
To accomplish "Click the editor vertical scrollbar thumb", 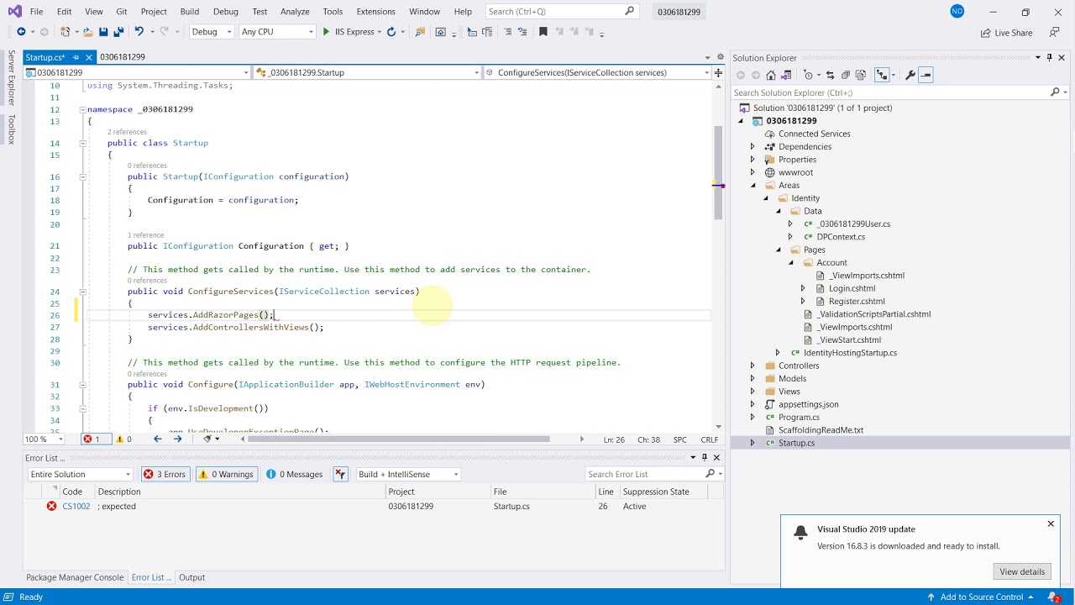I will click(x=717, y=172).
